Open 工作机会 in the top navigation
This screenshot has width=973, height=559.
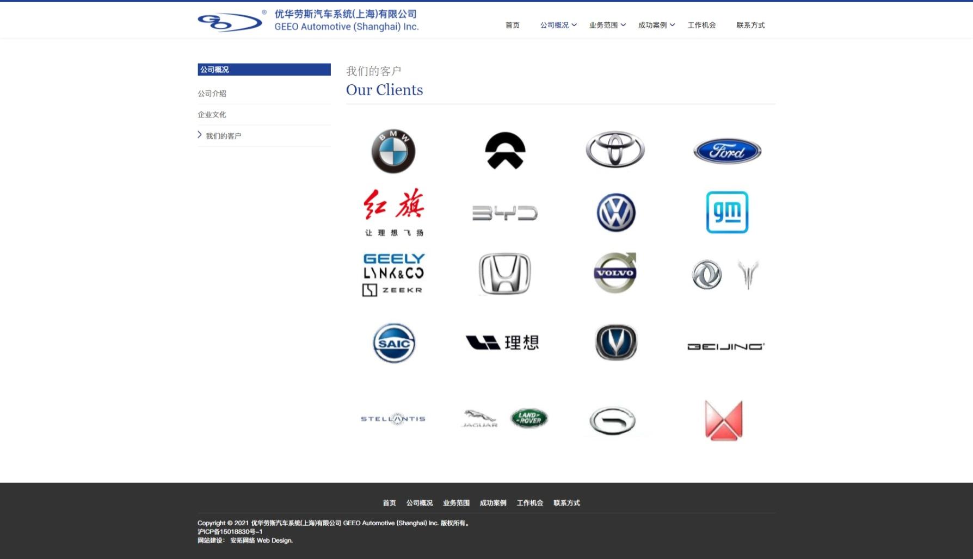[x=701, y=25]
